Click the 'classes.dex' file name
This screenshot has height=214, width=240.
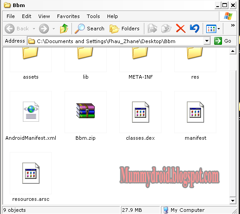pos(140,138)
